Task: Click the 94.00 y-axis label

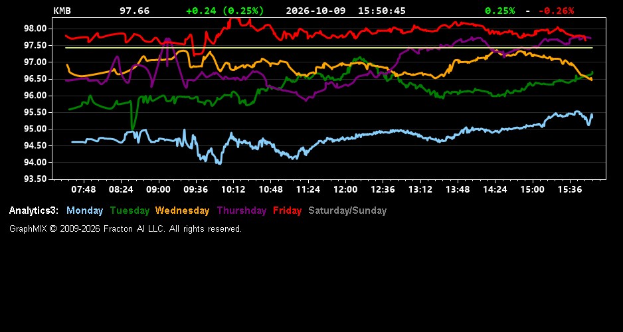Action: click(x=36, y=163)
